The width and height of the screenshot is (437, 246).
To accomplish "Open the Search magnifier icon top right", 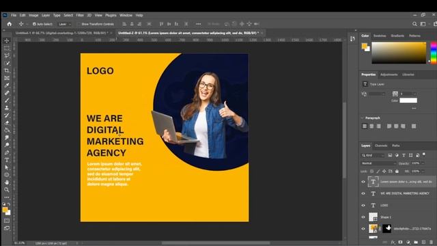I will 414,24.
